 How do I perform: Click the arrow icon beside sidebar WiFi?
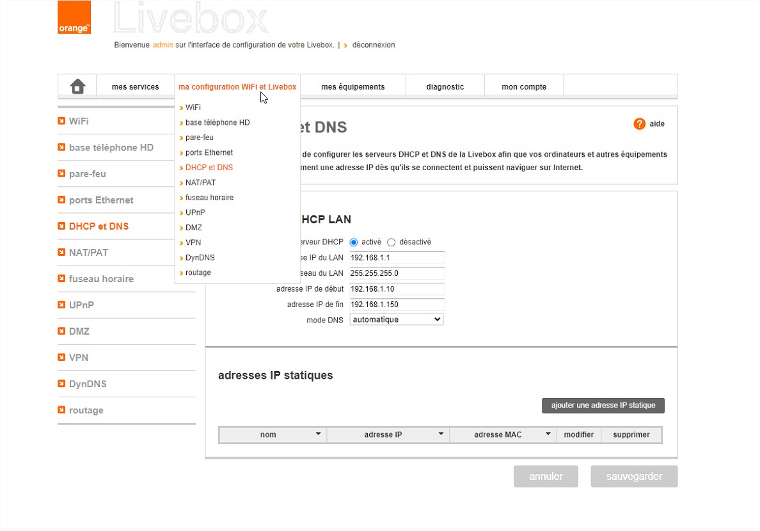pos(61,121)
